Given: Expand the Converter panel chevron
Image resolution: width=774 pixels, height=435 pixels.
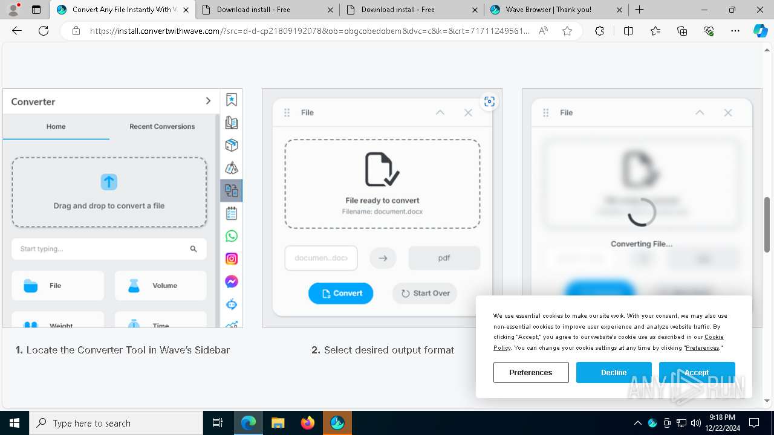Looking at the screenshot, I should coord(208,101).
